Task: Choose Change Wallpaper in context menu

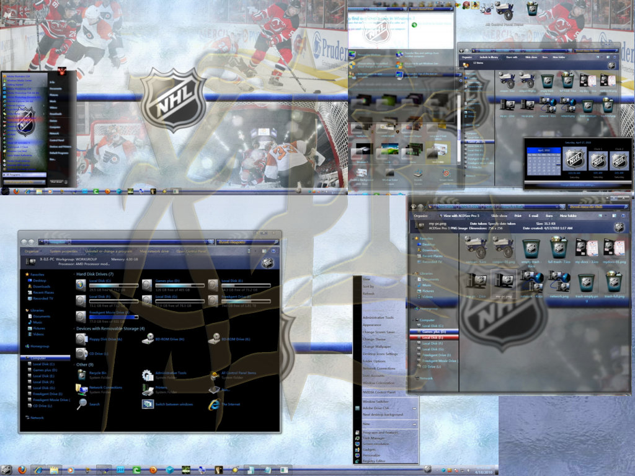Action: tap(376, 347)
